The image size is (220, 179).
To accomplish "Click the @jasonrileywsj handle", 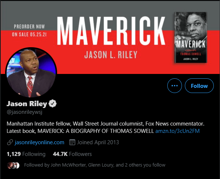I will tap(25, 112).
